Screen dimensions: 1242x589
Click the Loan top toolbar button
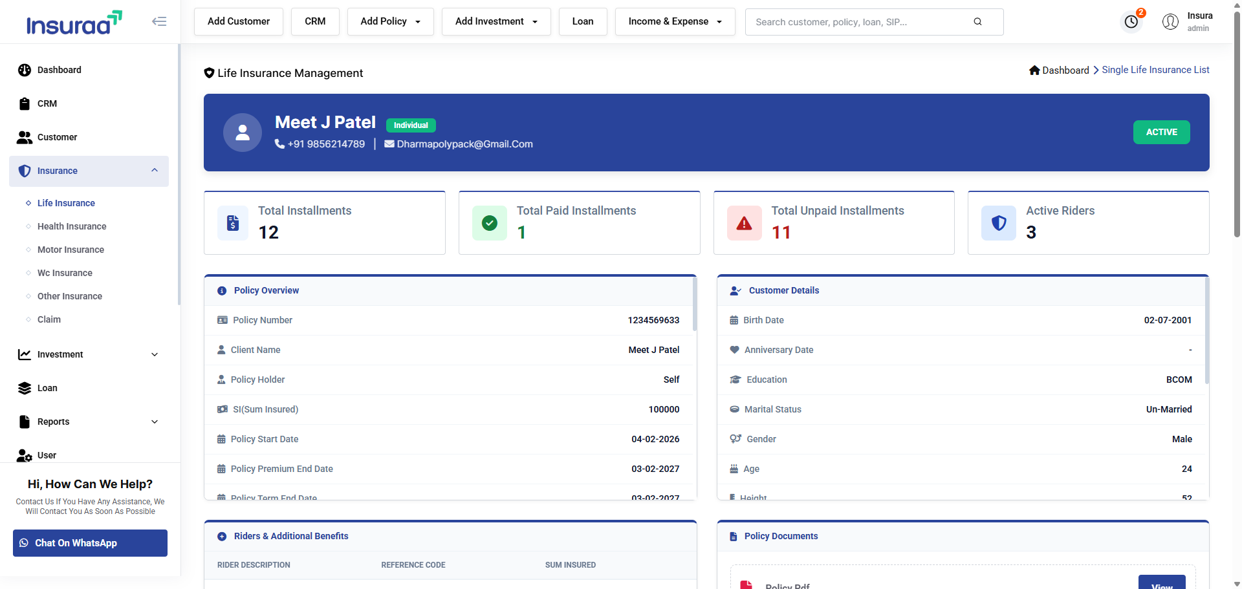pyautogui.click(x=583, y=21)
